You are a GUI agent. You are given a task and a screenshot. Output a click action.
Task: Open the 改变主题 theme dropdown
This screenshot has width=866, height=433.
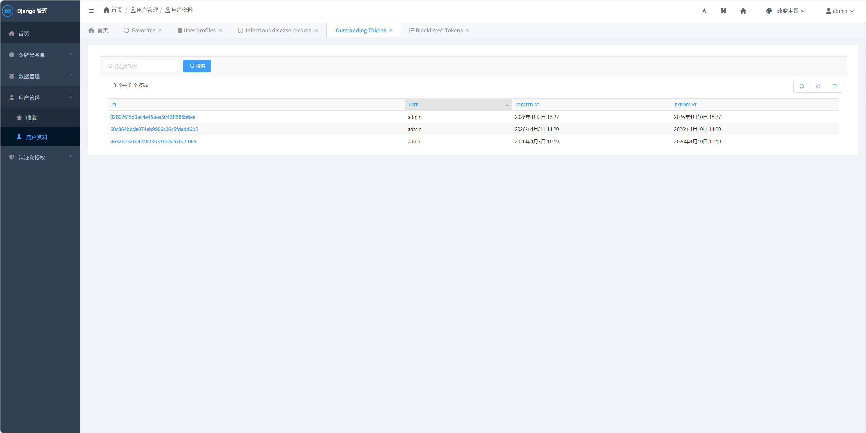[x=787, y=11]
